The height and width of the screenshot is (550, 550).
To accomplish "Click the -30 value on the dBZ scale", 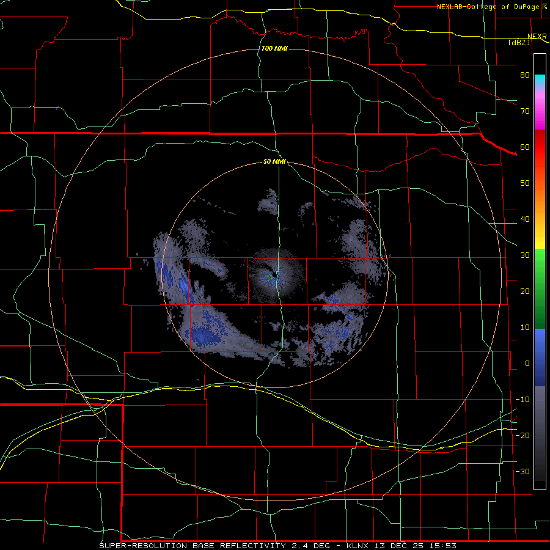I will pyautogui.click(x=522, y=471).
